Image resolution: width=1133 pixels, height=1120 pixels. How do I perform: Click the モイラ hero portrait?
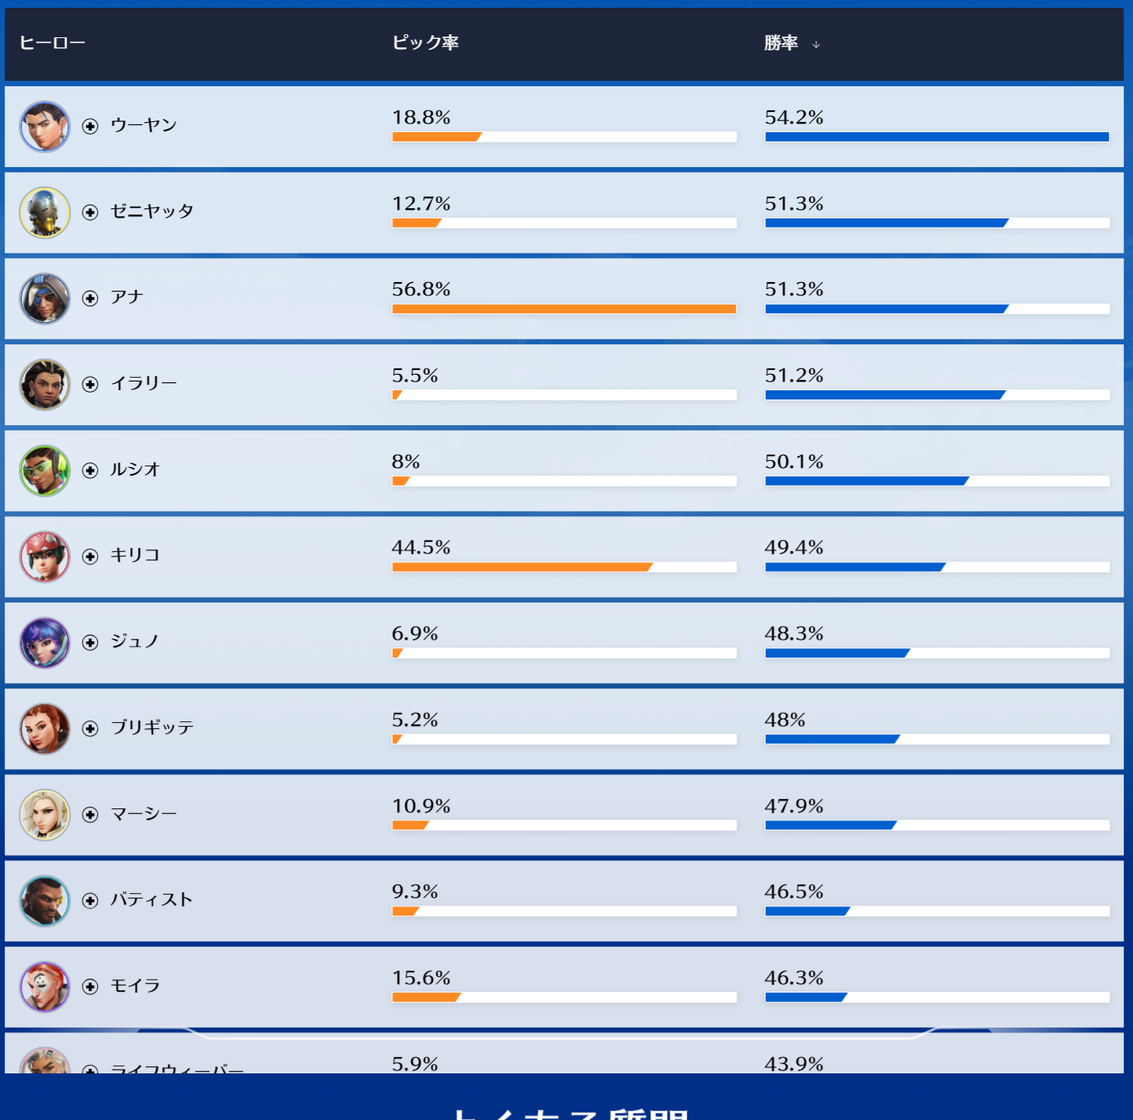[x=44, y=987]
